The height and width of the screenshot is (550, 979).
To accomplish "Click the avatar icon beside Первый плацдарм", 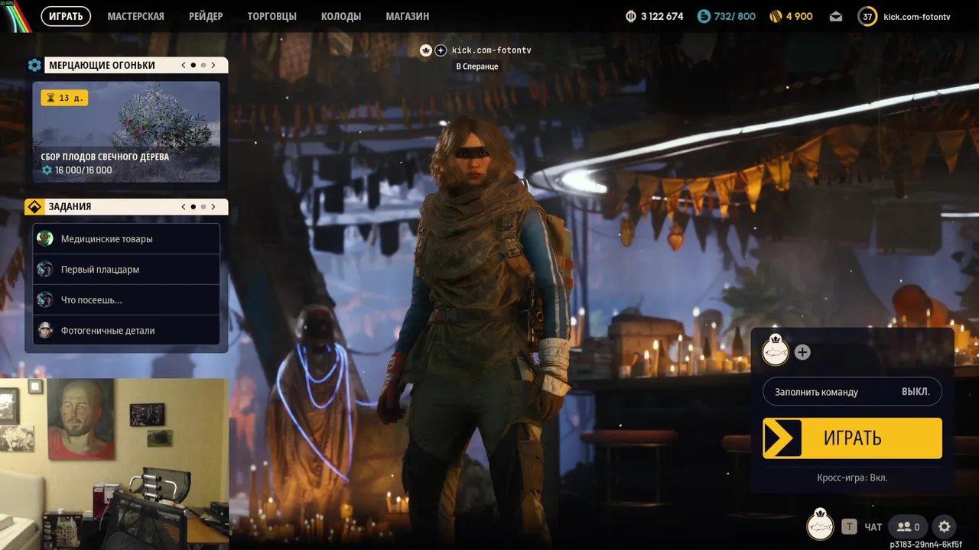I will pyautogui.click(x=46, y=270).
